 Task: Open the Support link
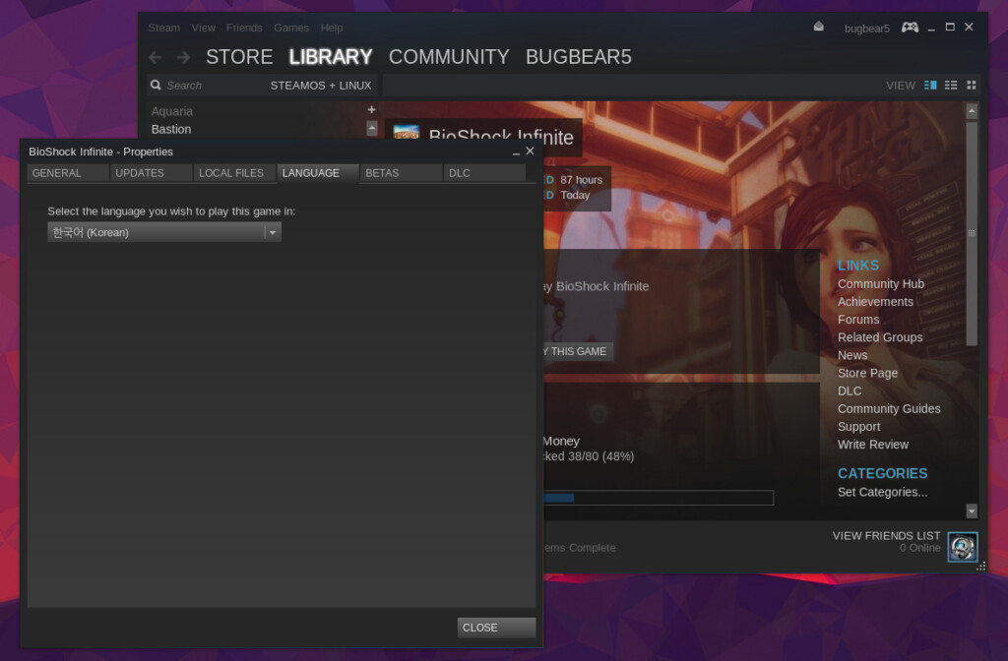pyautogui.click(x=858, y=427)
